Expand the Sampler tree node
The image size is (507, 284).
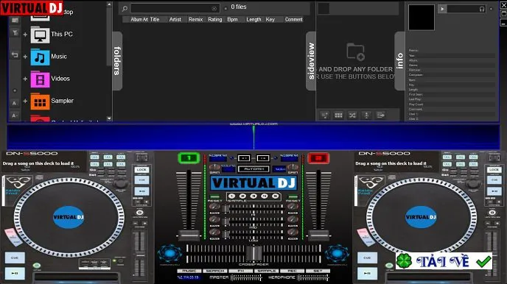[25, 101]
